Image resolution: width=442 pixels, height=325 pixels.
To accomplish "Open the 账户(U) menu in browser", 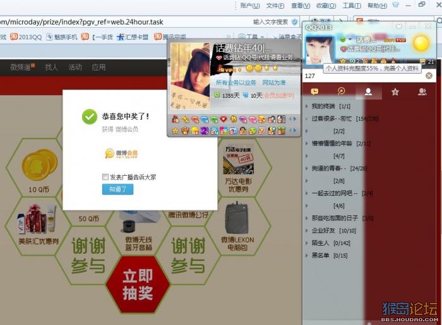I will (250, 5).
